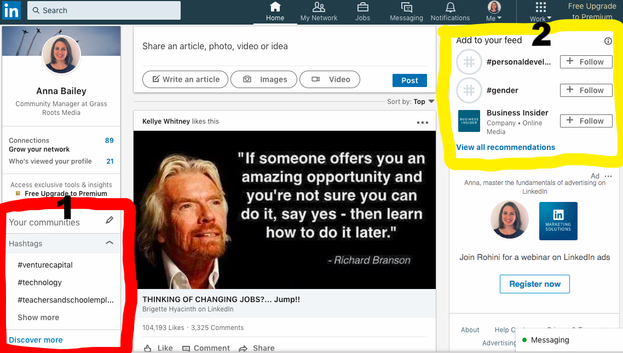Click the Images button
The width and height of the screenshot is (623, 353).
(x=264, y=79)
